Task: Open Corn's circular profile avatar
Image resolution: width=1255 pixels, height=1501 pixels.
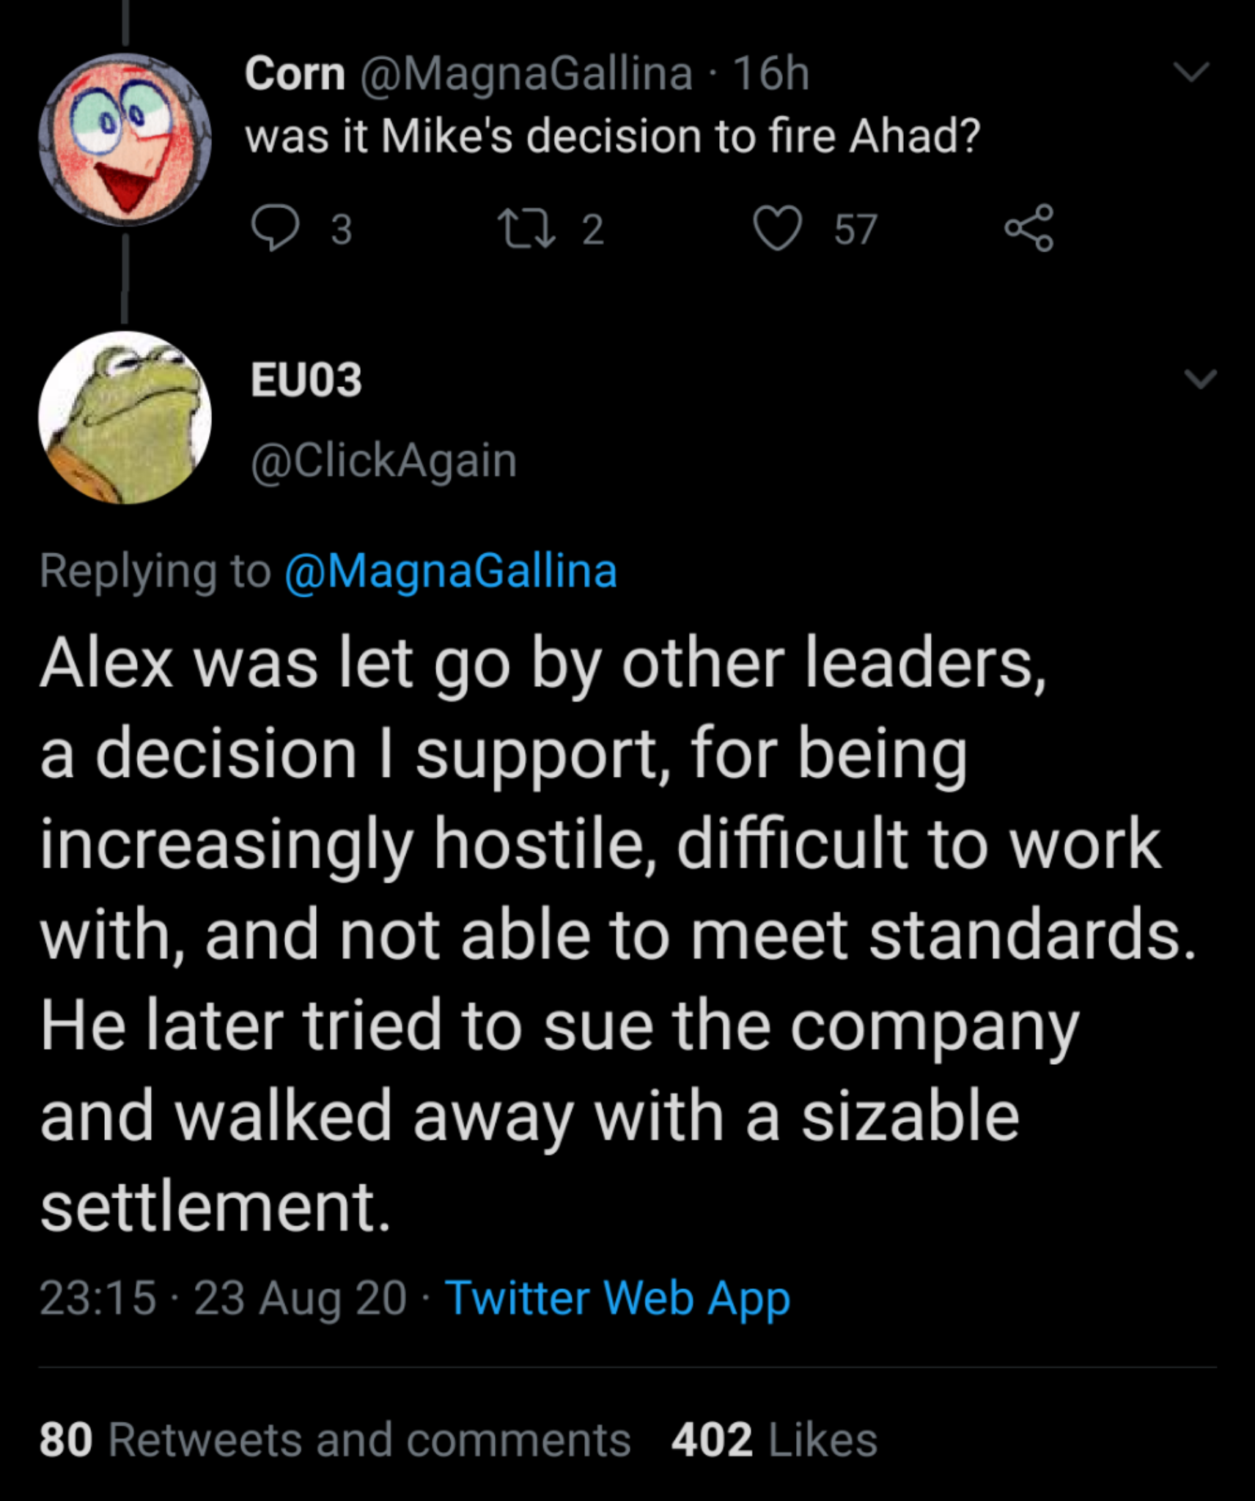Action: (x=125, y=139)
